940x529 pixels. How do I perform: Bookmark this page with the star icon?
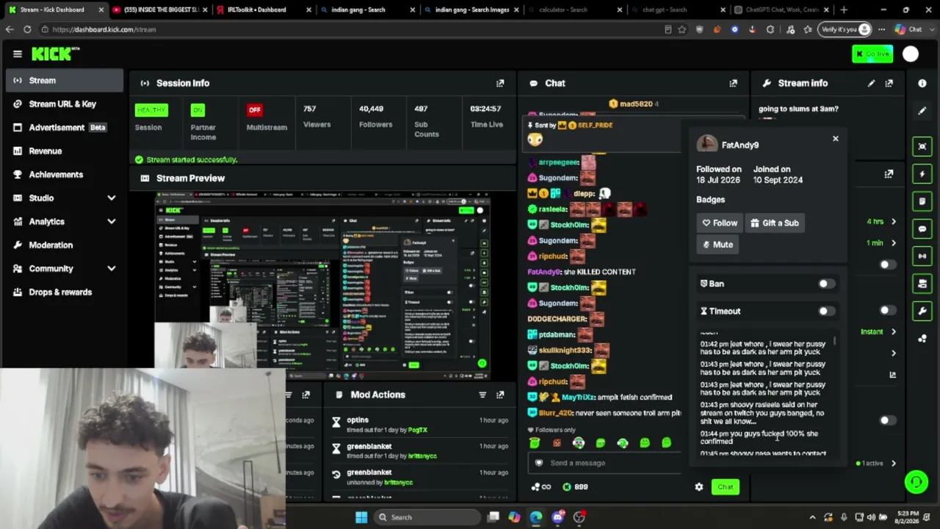click(x=682, y=29)
